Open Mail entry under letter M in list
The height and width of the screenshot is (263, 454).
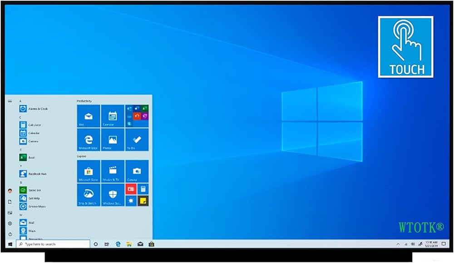[27, 223]
